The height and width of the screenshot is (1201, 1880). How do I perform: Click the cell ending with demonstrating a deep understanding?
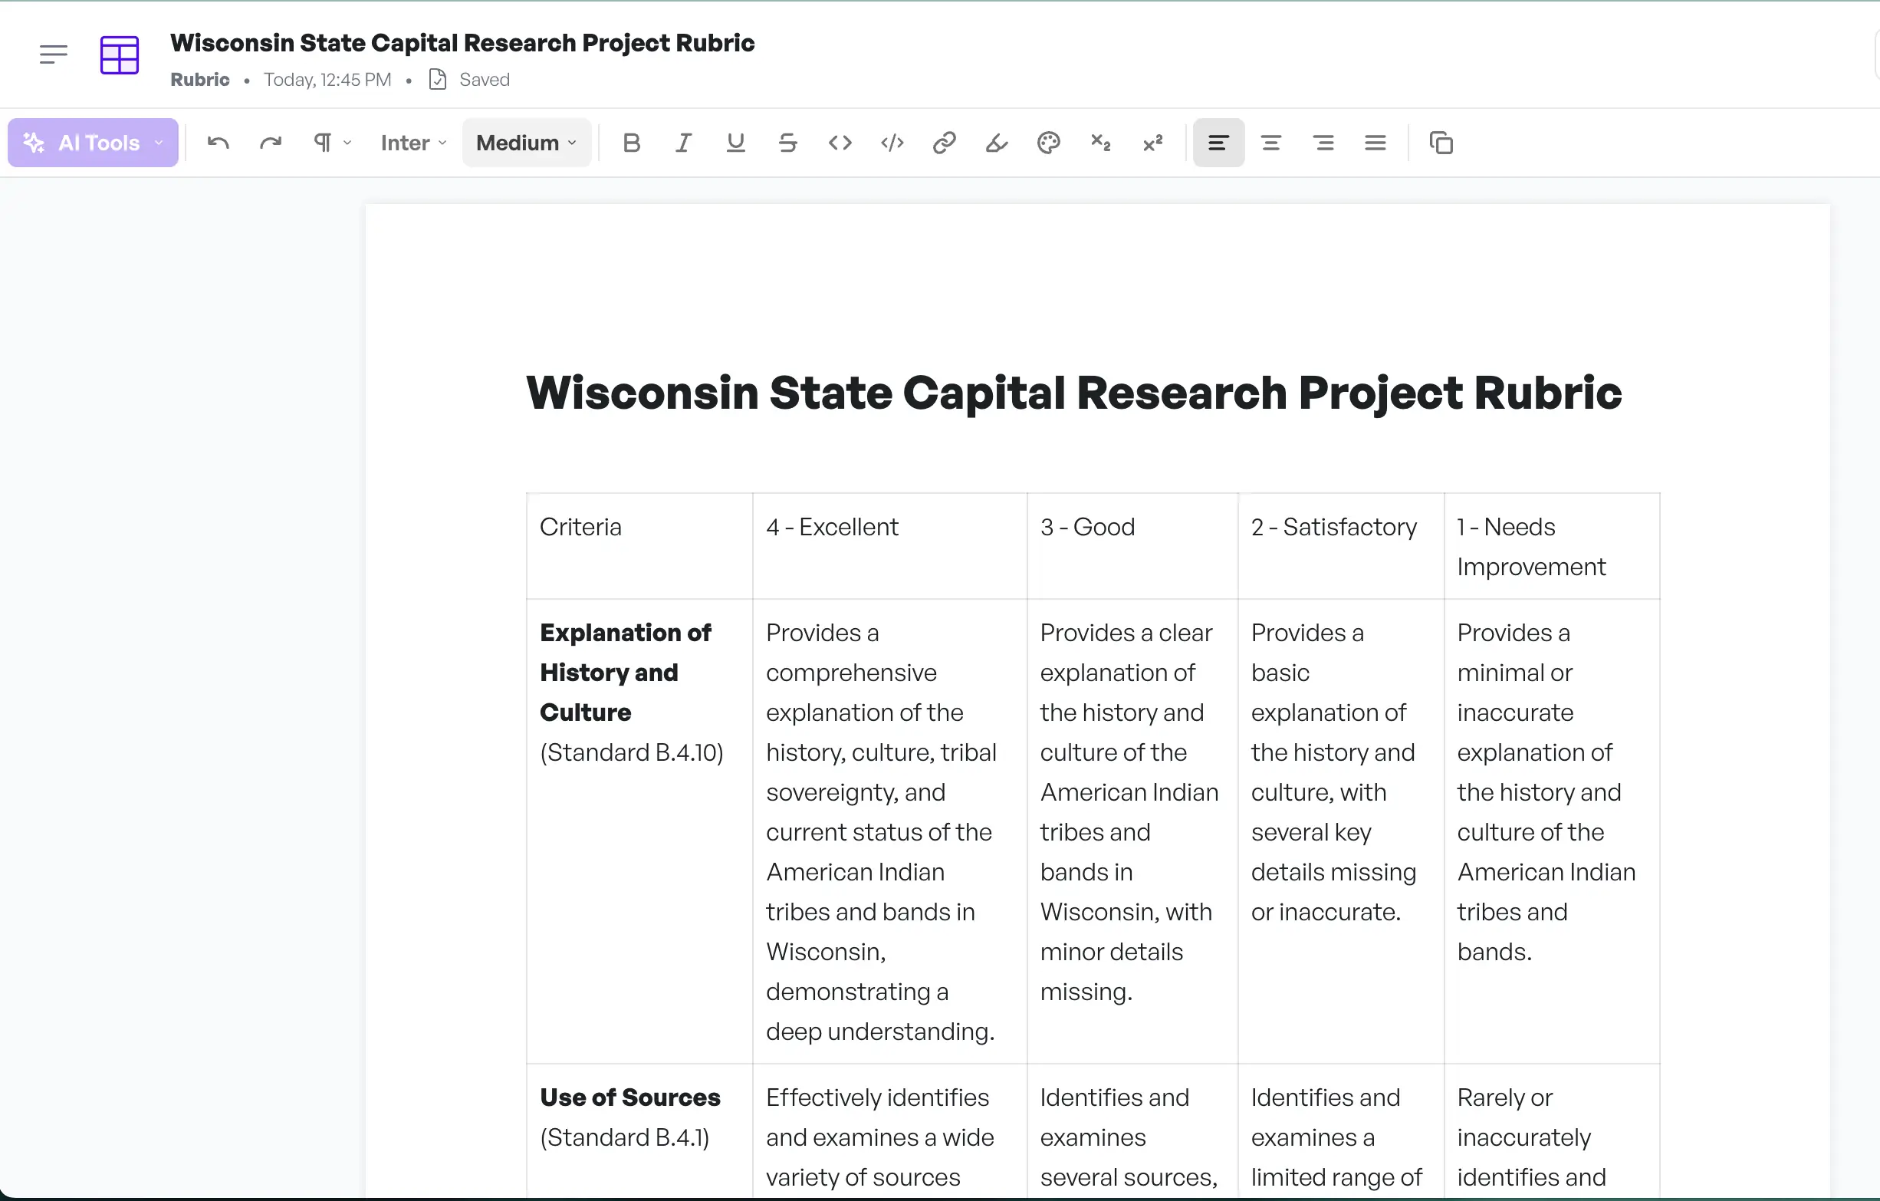890,831
